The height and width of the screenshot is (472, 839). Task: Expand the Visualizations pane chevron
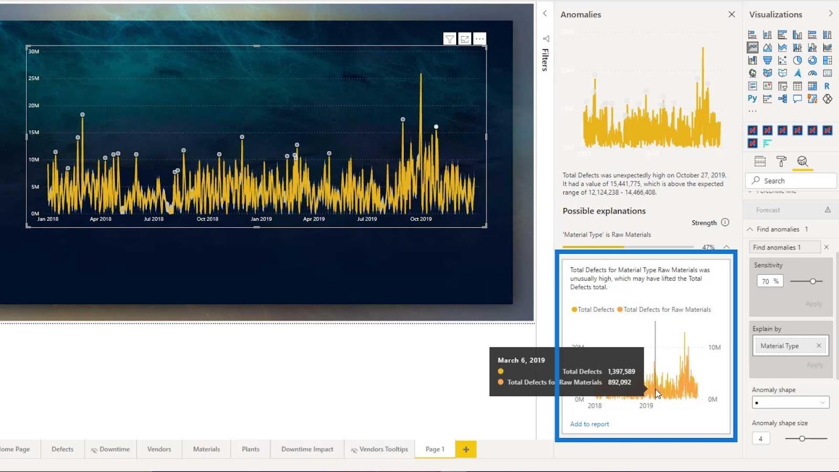[830, 14]
